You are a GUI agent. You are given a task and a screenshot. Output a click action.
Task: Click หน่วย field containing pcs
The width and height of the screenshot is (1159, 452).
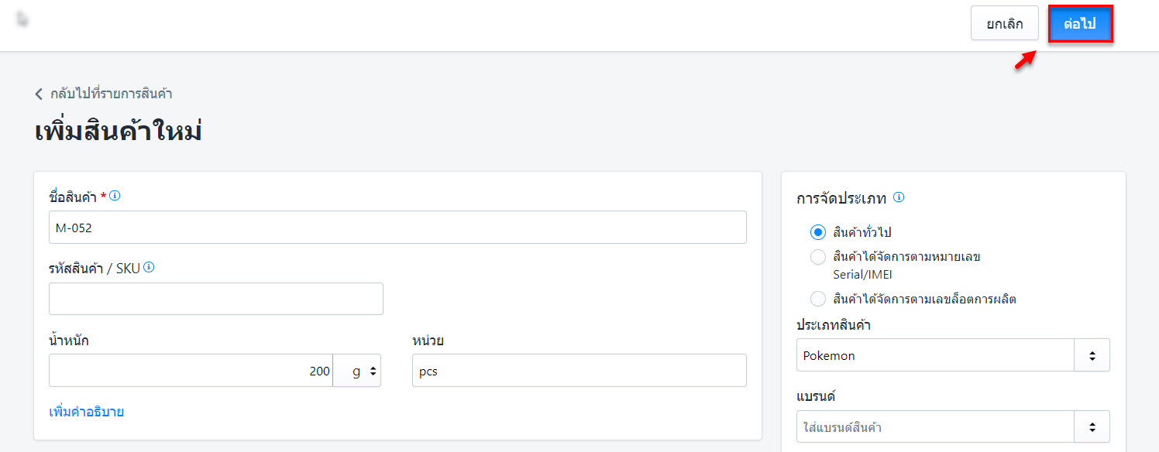578,371
